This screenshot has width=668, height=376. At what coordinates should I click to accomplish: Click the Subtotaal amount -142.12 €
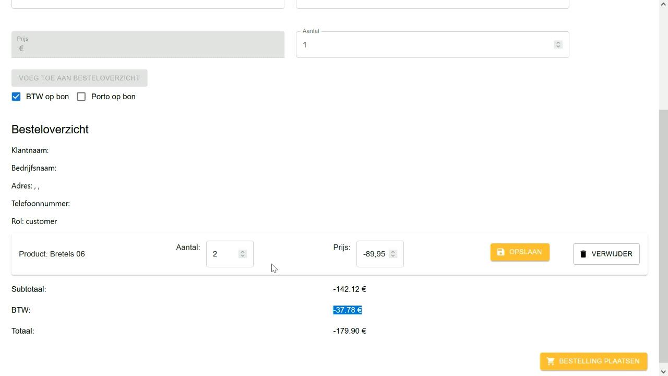click(x=350, y=289)
